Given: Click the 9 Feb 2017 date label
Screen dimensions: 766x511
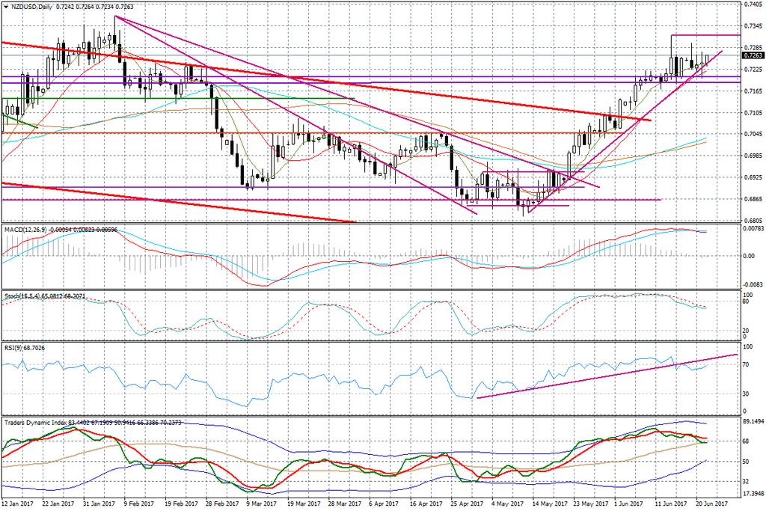Looking at the screenshot, I should point(138,504).
